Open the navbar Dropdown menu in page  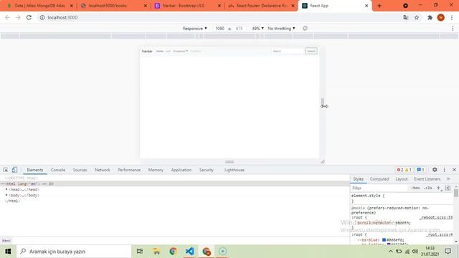point(180,51)
